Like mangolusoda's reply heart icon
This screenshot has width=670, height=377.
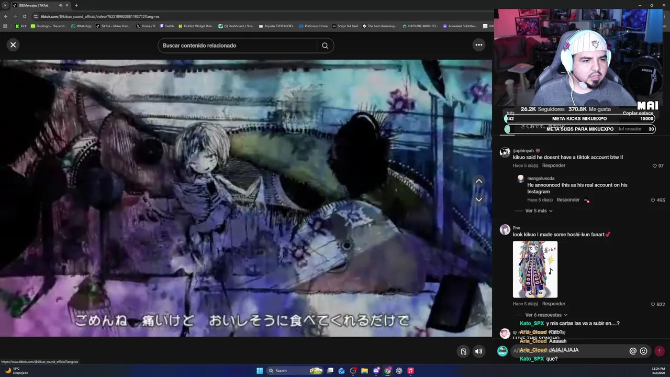(653, 200)
